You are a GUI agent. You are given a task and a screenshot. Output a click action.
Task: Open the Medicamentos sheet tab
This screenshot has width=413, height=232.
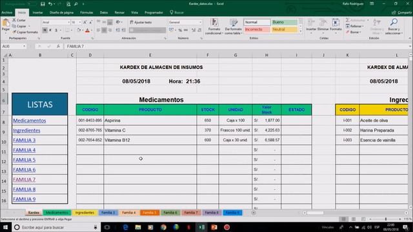[57, 213]
